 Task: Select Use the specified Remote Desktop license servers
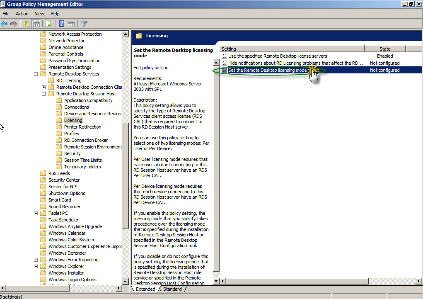tap(278, 56)
